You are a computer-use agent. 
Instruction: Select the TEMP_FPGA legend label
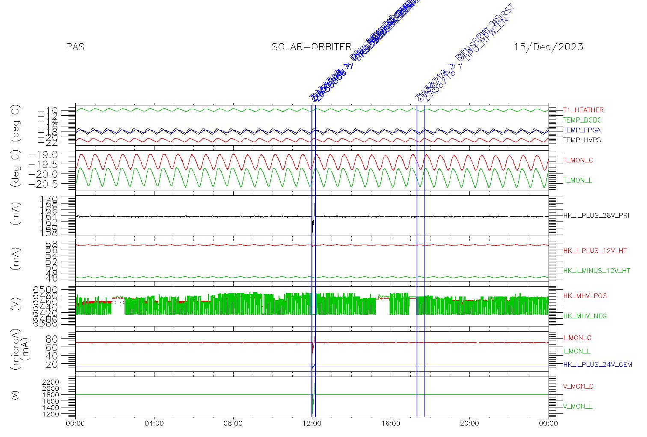582,130
